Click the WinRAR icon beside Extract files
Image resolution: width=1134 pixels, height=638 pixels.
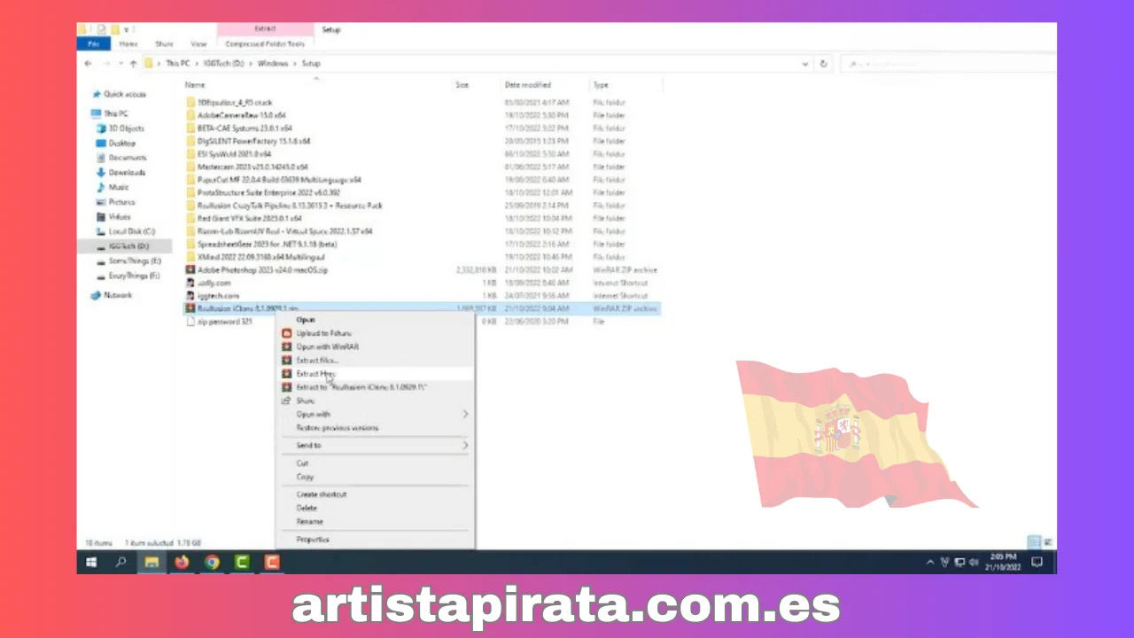click(x=286, y=361)
